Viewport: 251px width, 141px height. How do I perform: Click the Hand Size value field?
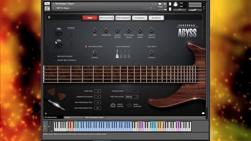click(x=98, y=91)
